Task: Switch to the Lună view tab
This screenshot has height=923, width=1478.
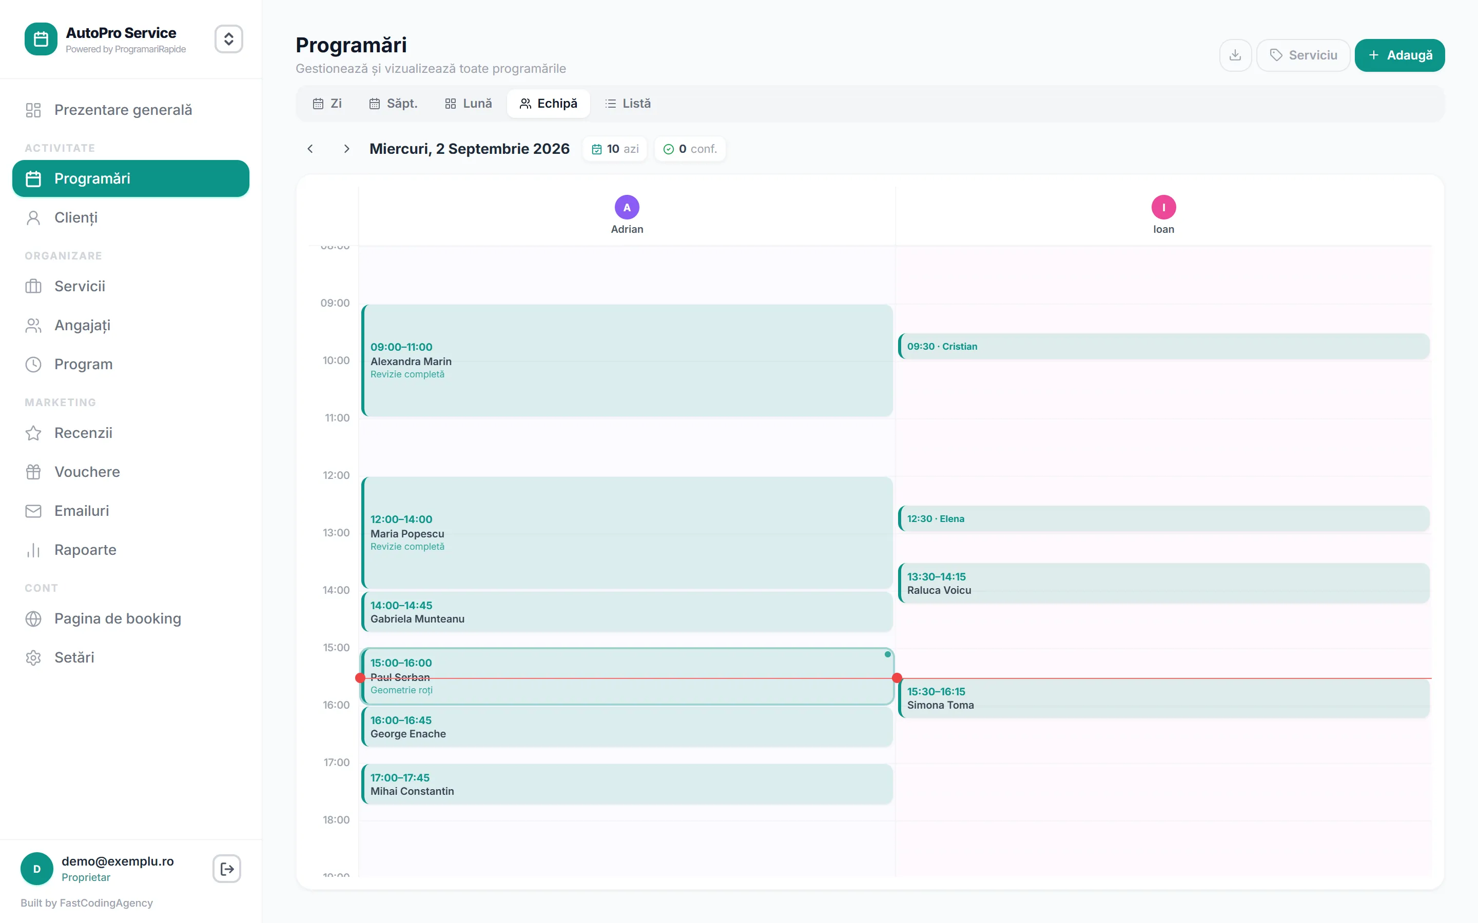Action: click(469, 103)
